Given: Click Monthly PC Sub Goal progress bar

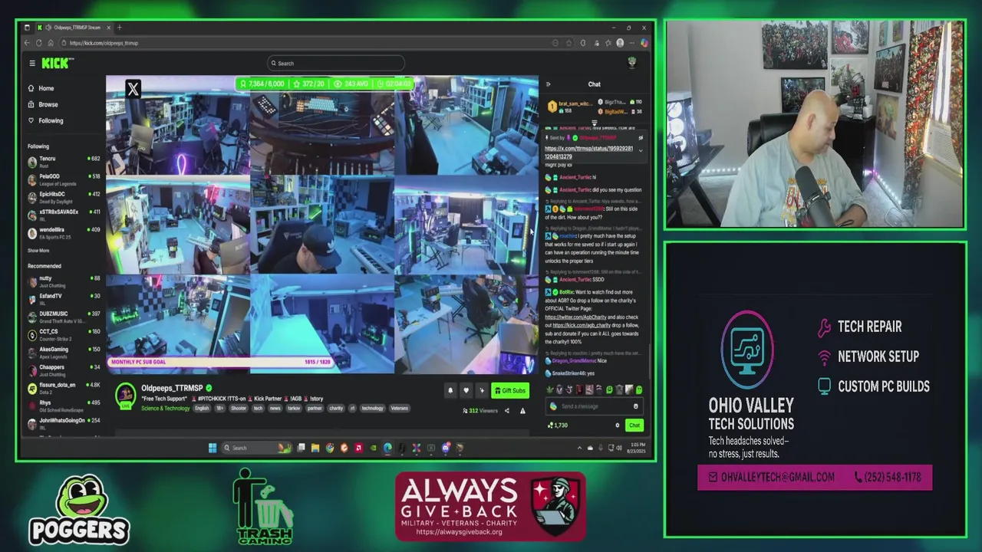Looking at the screenshot, I should (221, 362).
